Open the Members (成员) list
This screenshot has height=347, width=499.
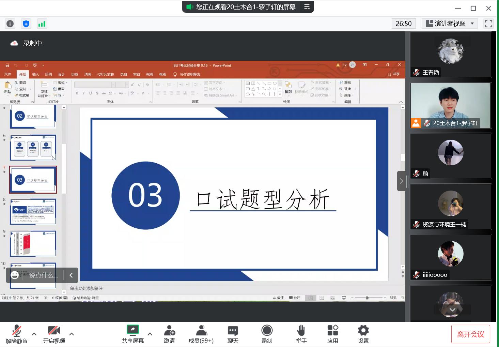point(201,334)
